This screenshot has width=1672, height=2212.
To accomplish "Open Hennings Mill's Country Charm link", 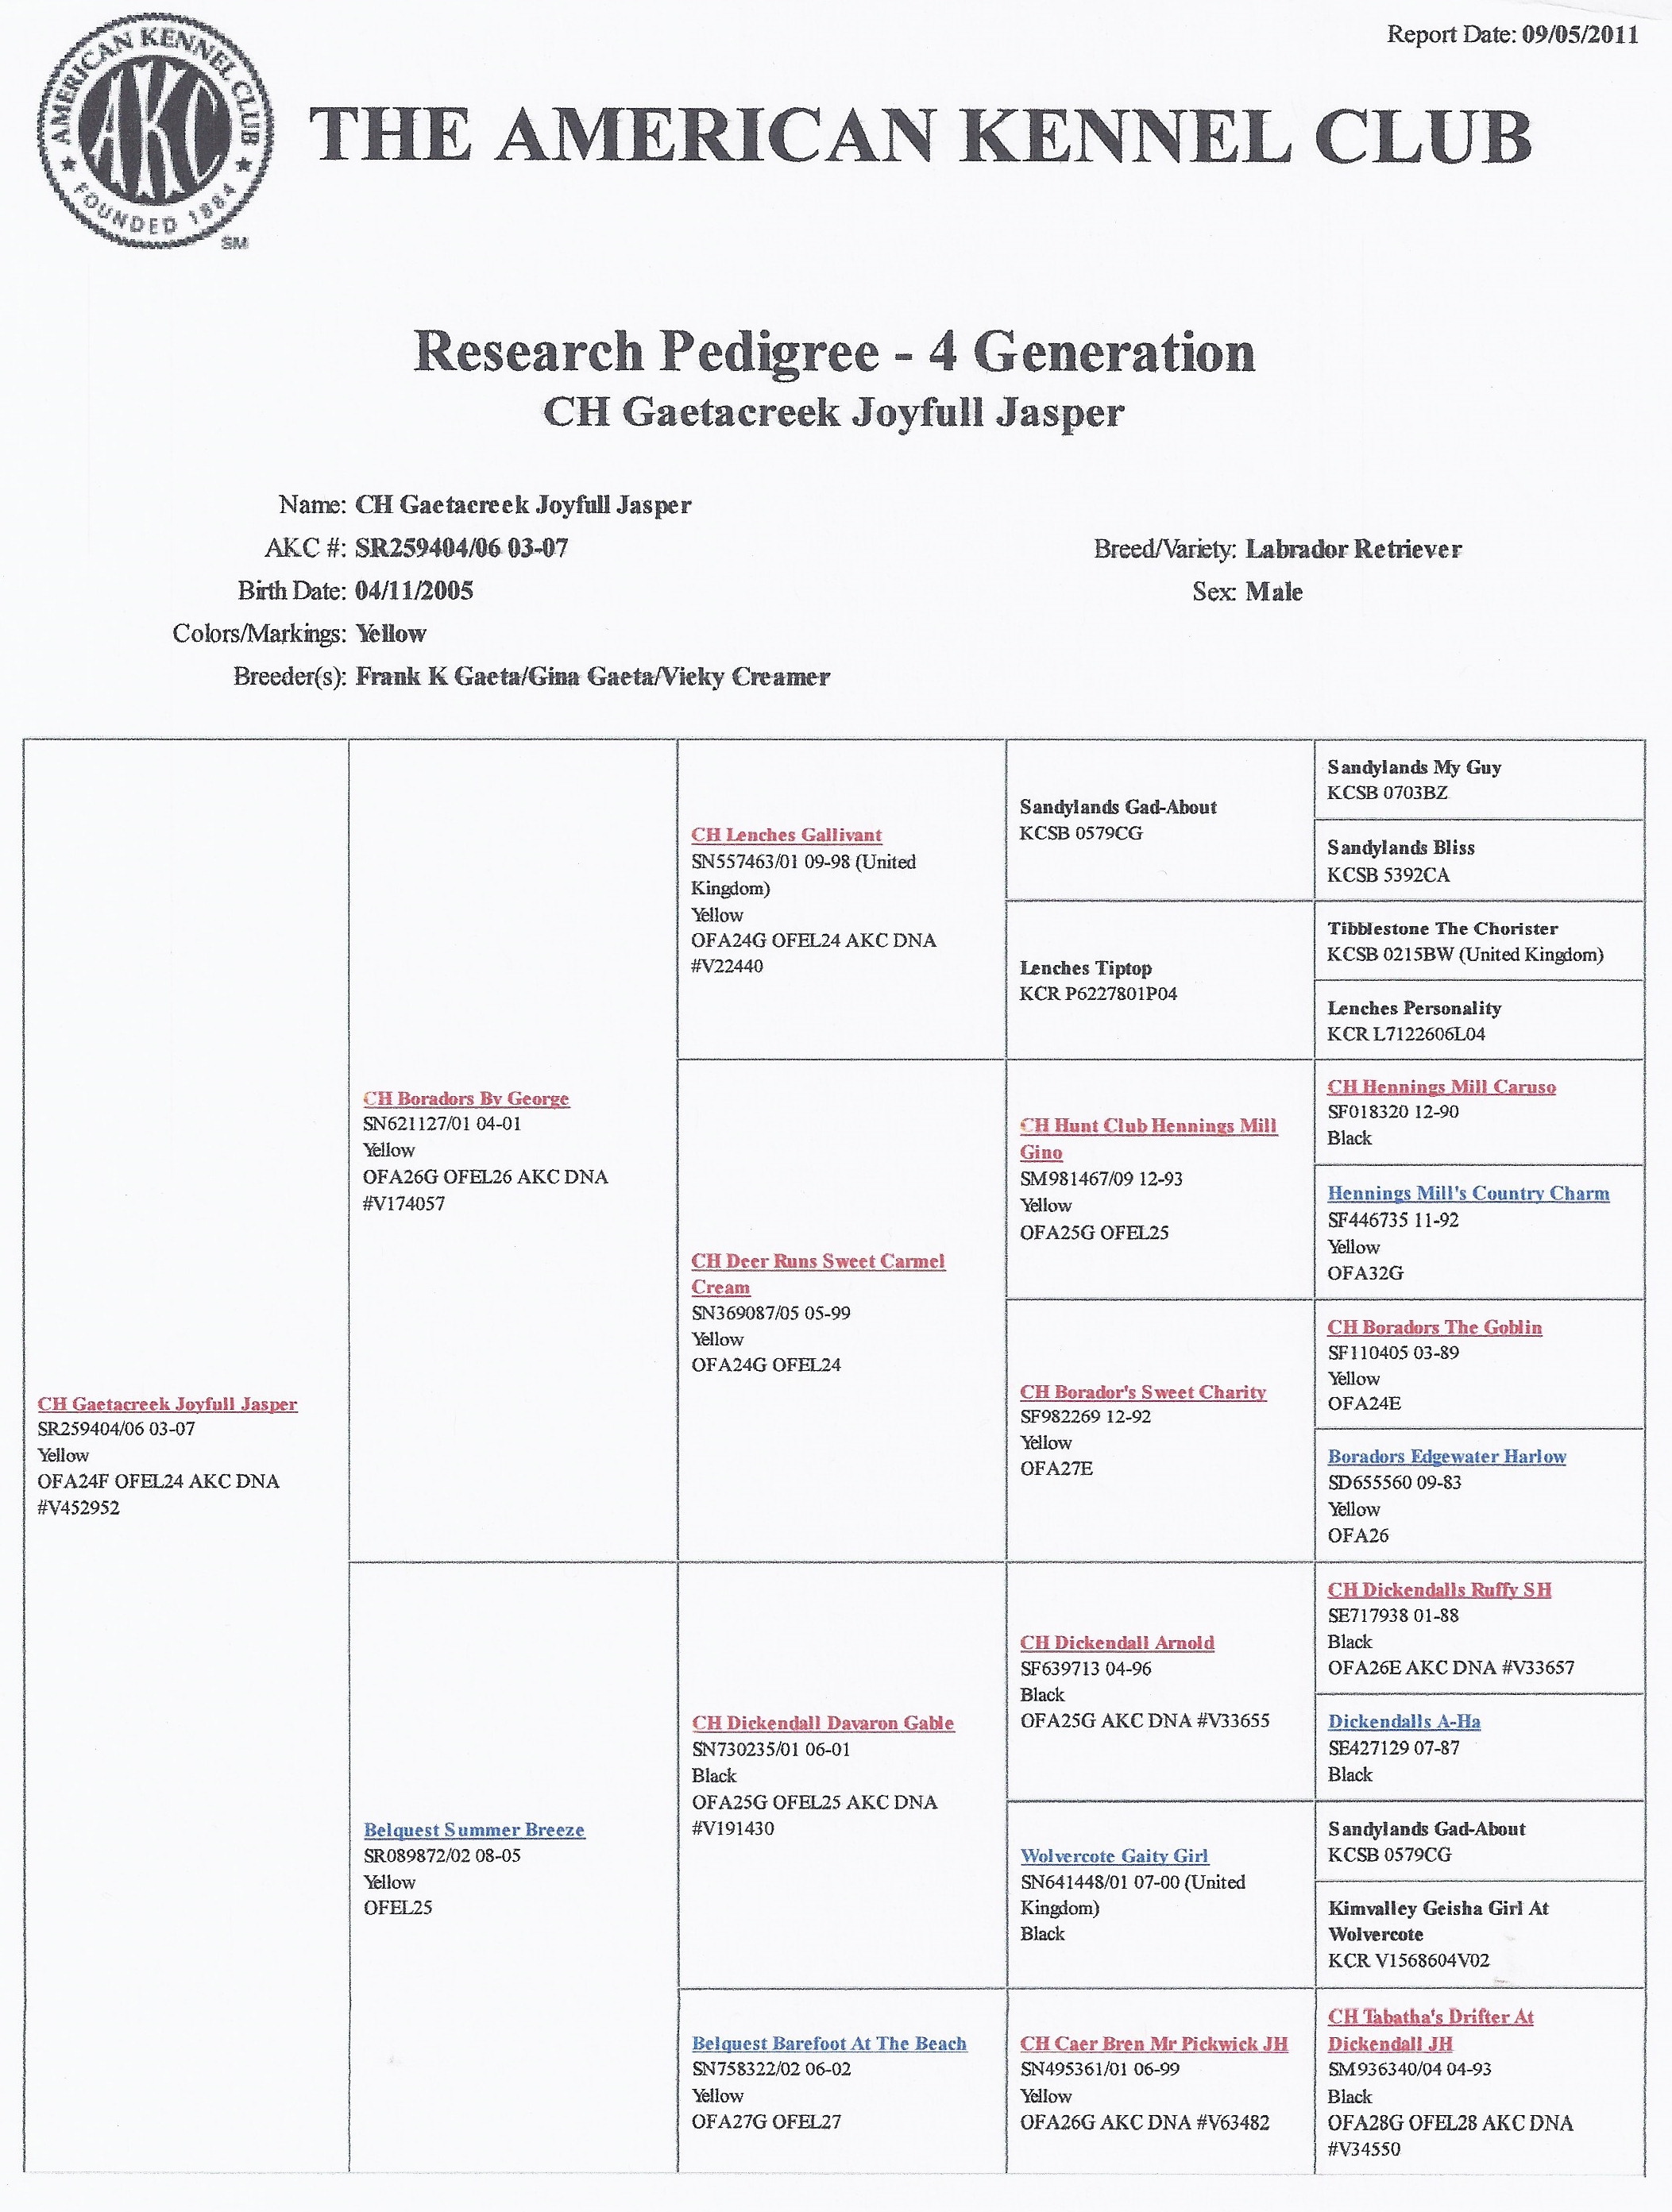I will pos(1468,1192).
